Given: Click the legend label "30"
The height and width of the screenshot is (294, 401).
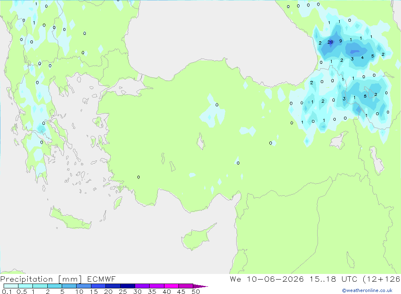Looking at the screenshot, I should (x=137, y=292).
